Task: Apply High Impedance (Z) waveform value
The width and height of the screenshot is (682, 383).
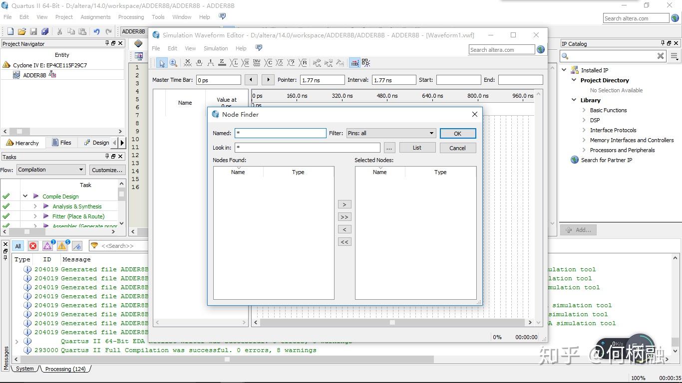Action: (x=222, y=63)
